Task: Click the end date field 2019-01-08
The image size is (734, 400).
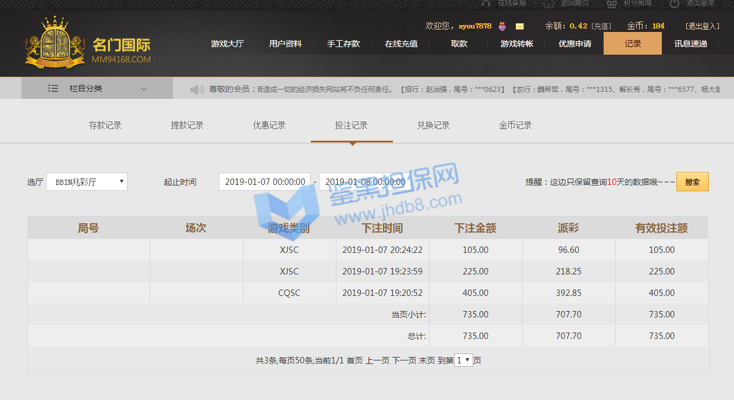Action: [365, 182]
